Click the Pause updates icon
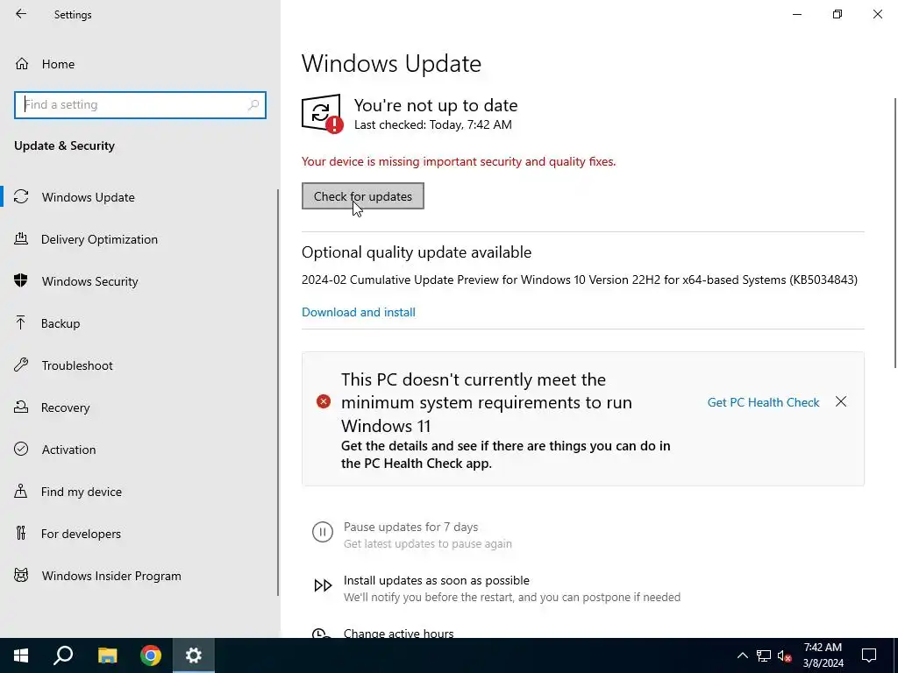 coord(323,532)
